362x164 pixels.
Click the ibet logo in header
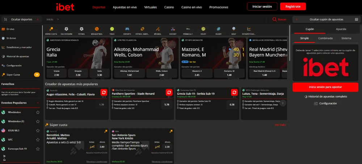click(65, 7)
